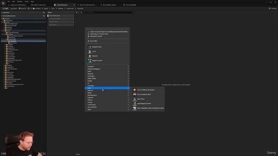Expand the Artificial Intelligence submenu
This screenshot has height=156, width=278.
click(107, 69)
